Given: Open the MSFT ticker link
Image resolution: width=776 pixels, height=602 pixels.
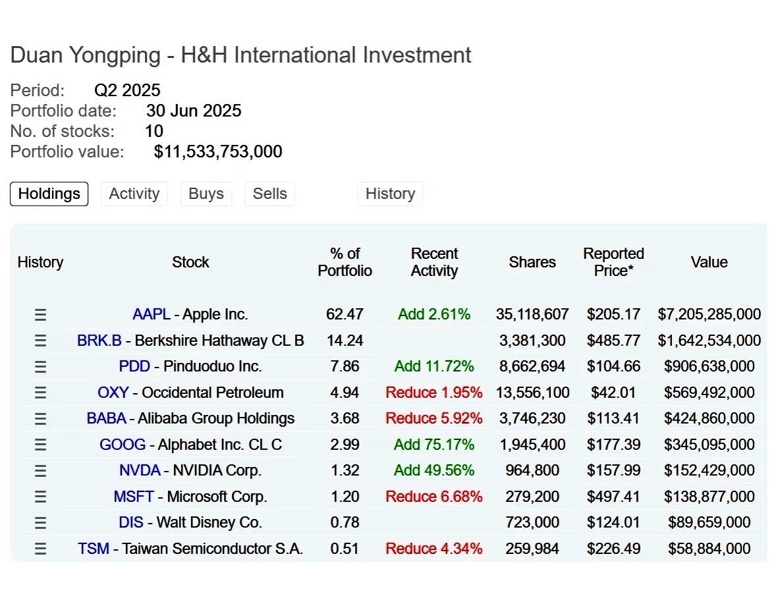Looking at the screenshot, I should [x=134, y=497].
